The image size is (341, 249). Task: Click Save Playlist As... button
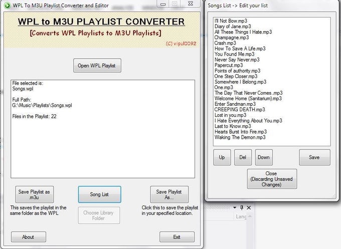(x=169, y=194)
